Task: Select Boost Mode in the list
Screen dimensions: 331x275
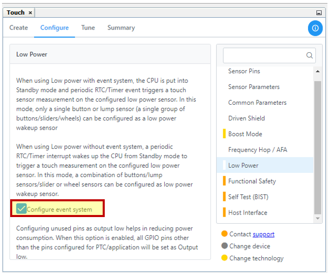Action: (245, 134)
